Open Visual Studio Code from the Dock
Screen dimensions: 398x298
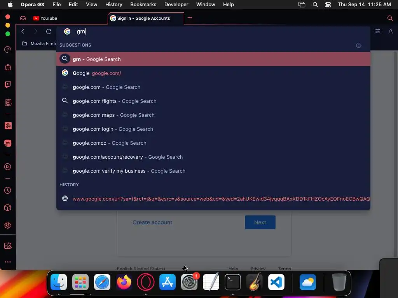(276, 282)
